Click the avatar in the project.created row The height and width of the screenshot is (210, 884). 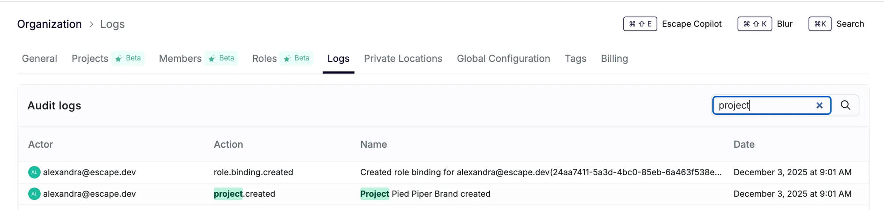[34, 194]
